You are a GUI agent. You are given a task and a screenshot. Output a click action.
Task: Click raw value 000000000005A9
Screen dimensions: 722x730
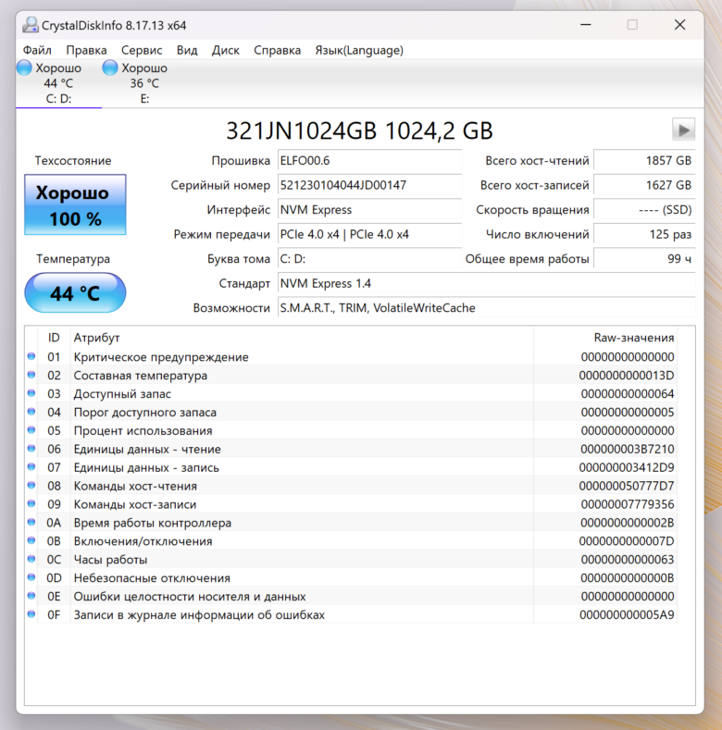point(627,614)
